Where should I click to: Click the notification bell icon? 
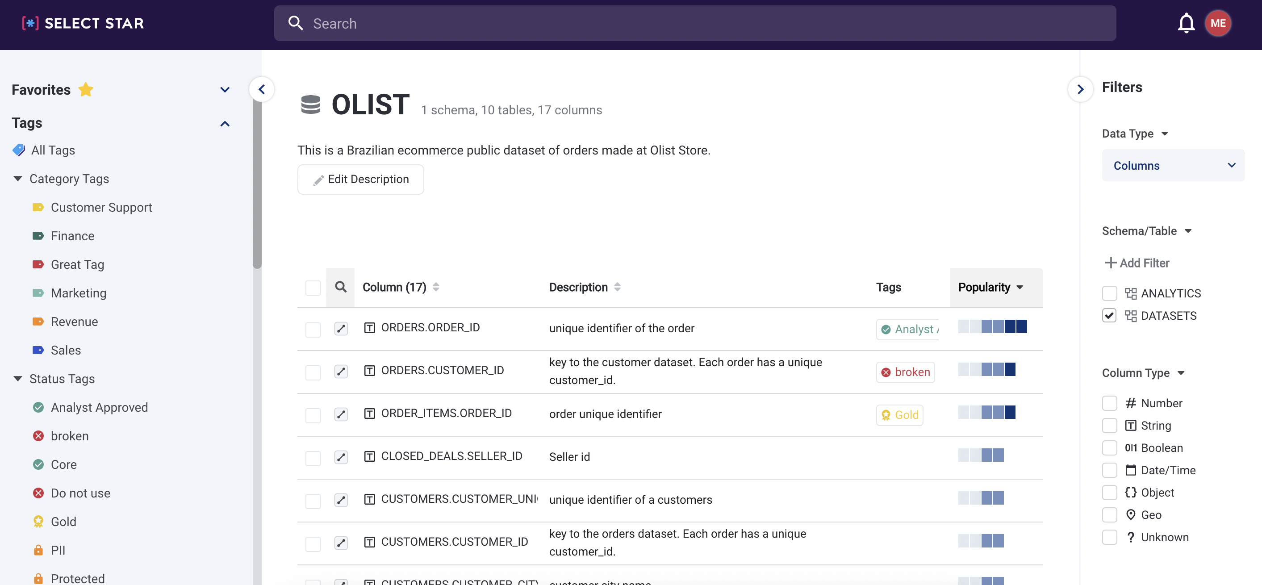point(1186,23)
